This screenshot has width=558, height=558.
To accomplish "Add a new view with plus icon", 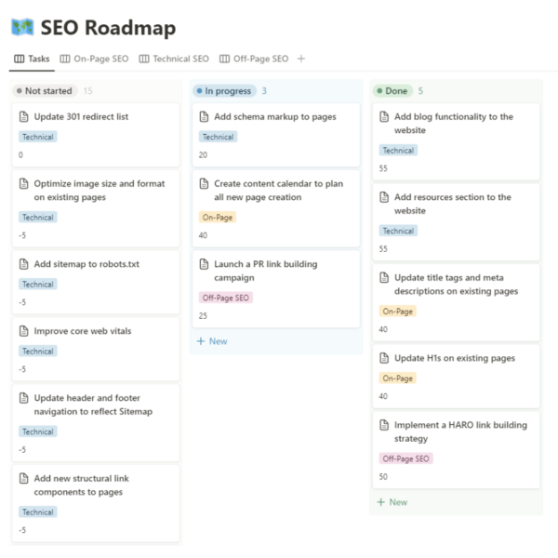I will [301, 59].
